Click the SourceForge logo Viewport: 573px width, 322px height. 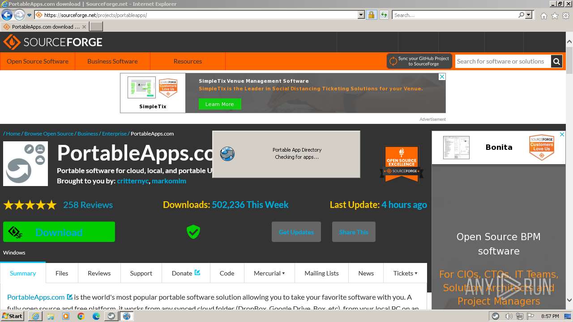(53, 42)
